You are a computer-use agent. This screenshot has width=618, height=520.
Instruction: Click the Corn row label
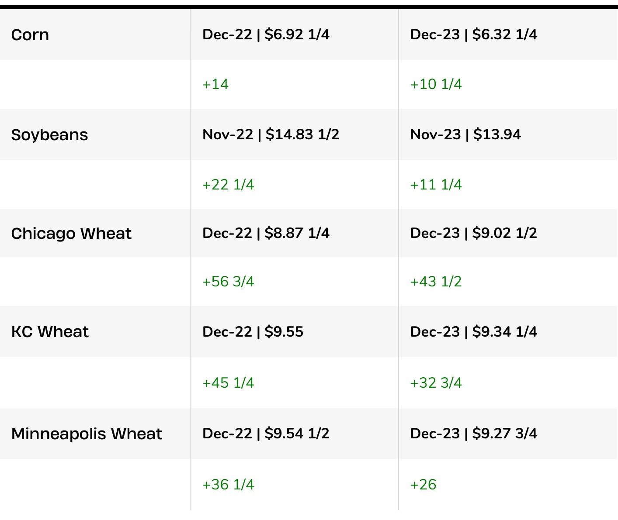click(30, 35)
